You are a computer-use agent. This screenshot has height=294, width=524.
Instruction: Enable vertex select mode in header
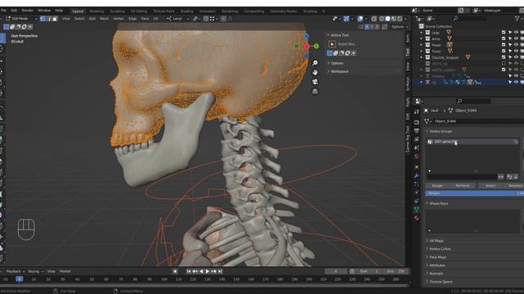43,19
